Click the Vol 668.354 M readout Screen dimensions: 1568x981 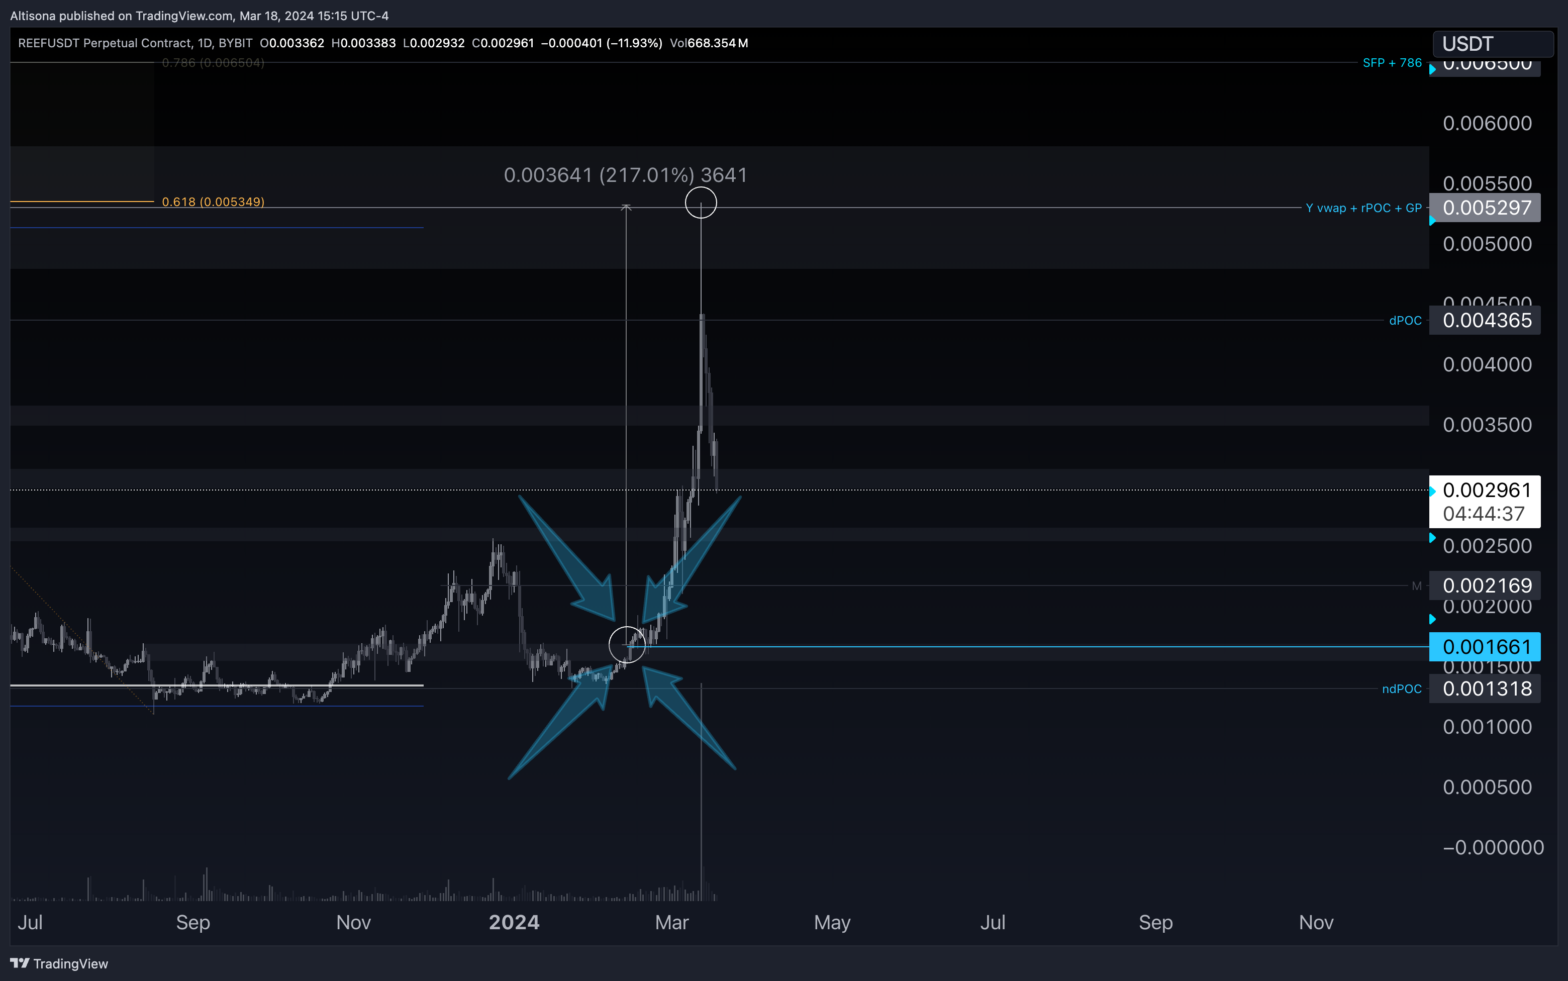(709, 43)
